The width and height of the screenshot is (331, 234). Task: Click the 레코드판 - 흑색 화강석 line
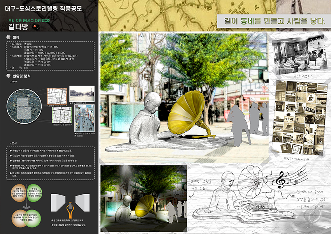tap(37, 62)
